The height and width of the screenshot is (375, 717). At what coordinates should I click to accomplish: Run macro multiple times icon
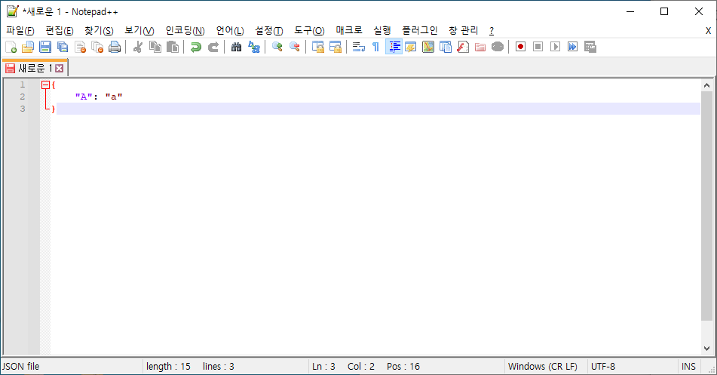[572, 47]
